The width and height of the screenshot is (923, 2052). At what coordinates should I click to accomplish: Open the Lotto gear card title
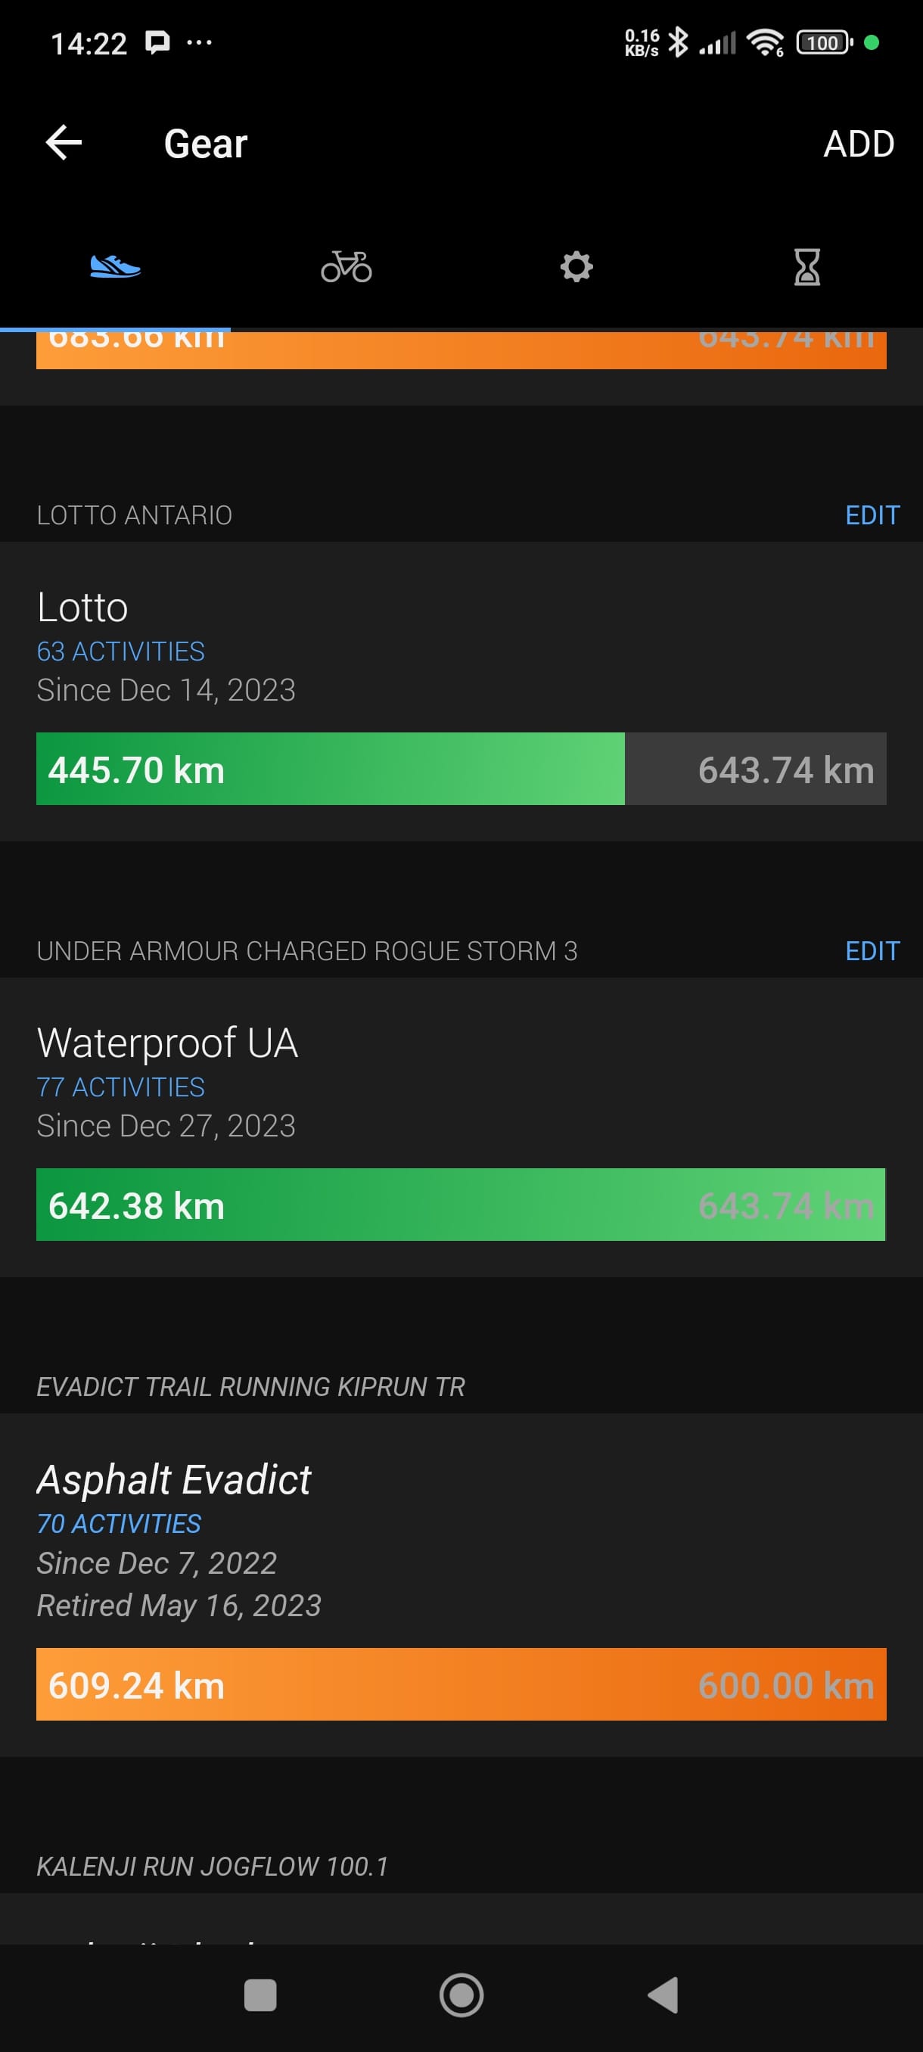click(x=82, y=608)
